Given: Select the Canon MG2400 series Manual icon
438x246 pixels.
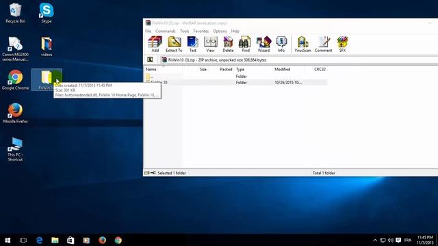Looking at the screenshot, I should pyautogui.click(x=15, y=49).
